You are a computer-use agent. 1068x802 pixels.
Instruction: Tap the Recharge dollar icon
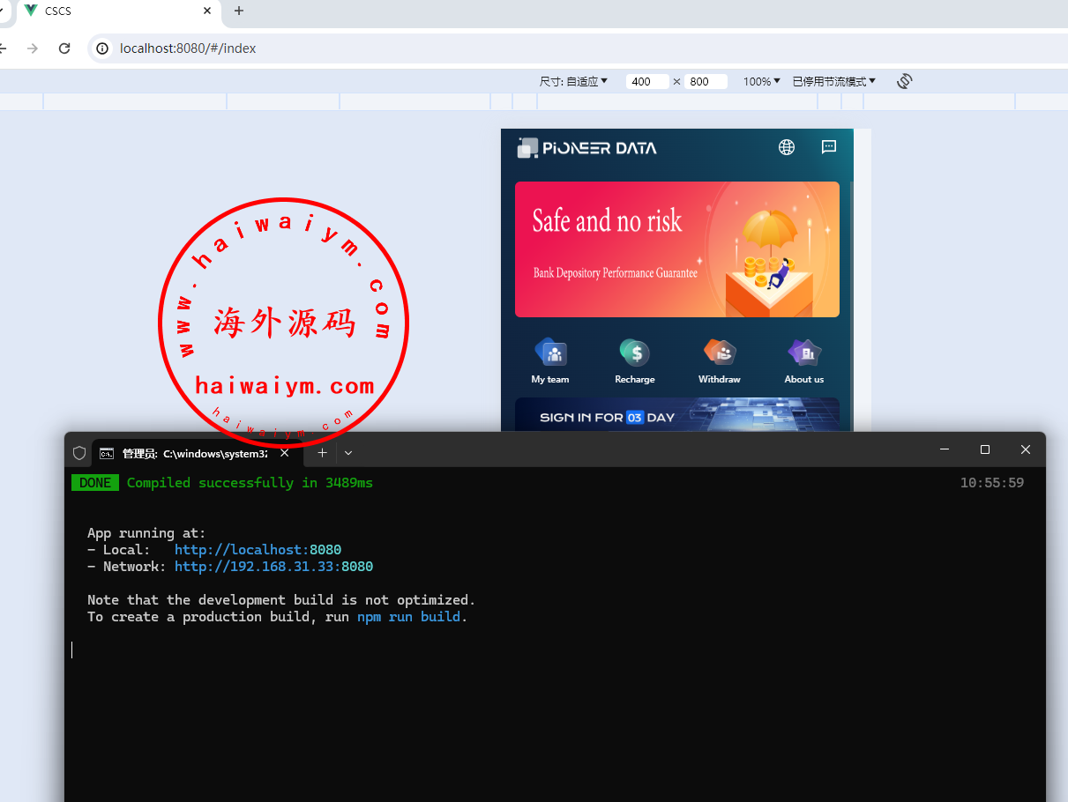(x=634, y=353)
